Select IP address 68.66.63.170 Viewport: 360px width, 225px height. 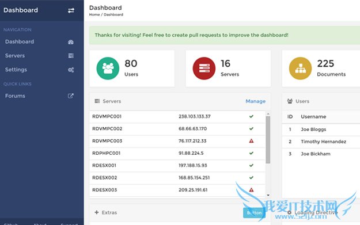pos(192,129)
